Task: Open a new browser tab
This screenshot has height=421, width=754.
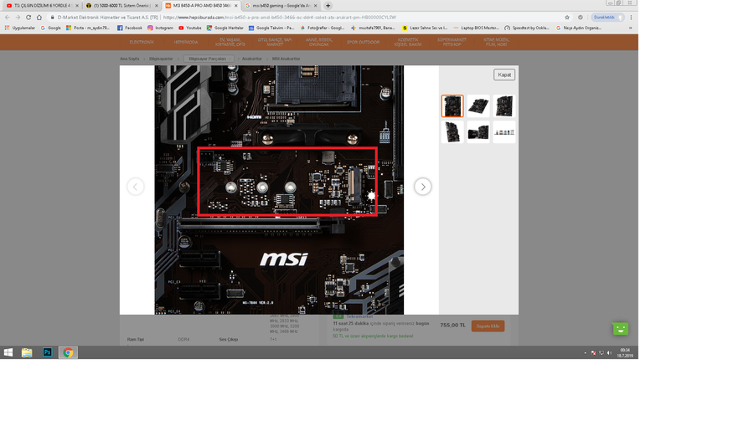Action: tap(328, 6)
